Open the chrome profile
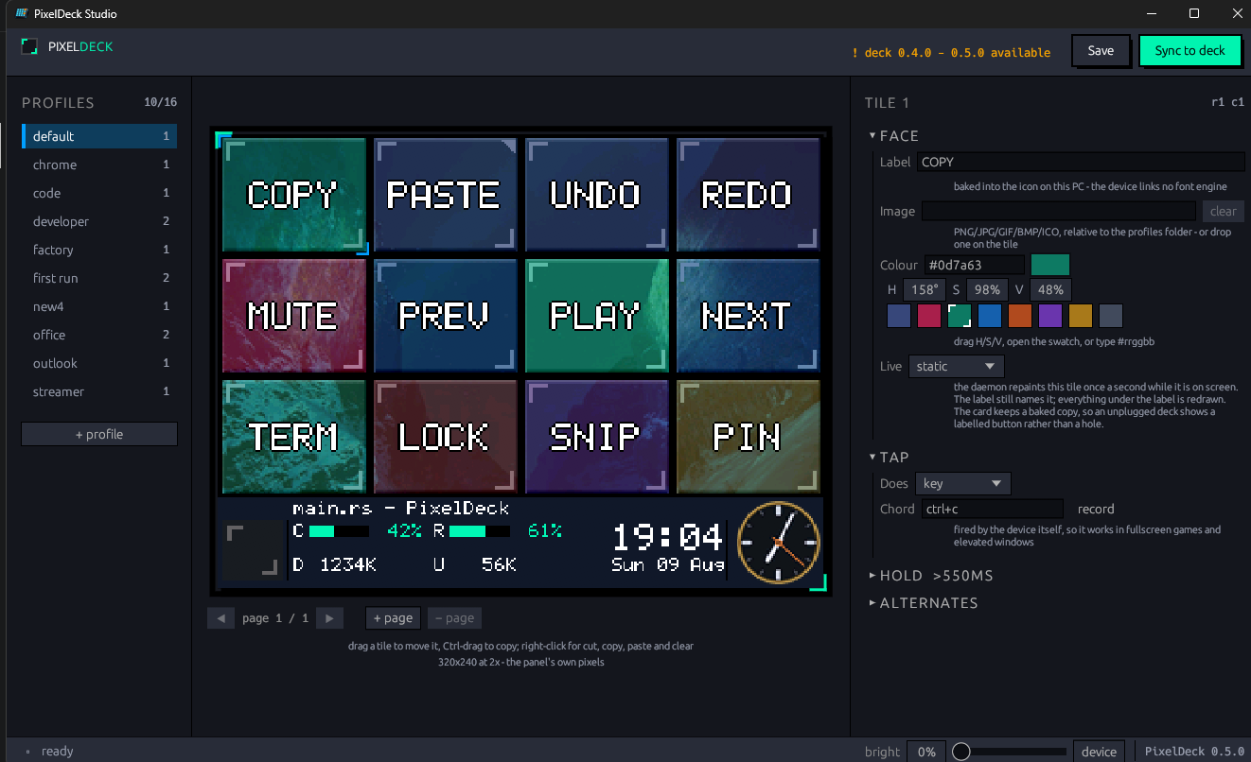Screen dimensions: 1251x762 (99, 165)
